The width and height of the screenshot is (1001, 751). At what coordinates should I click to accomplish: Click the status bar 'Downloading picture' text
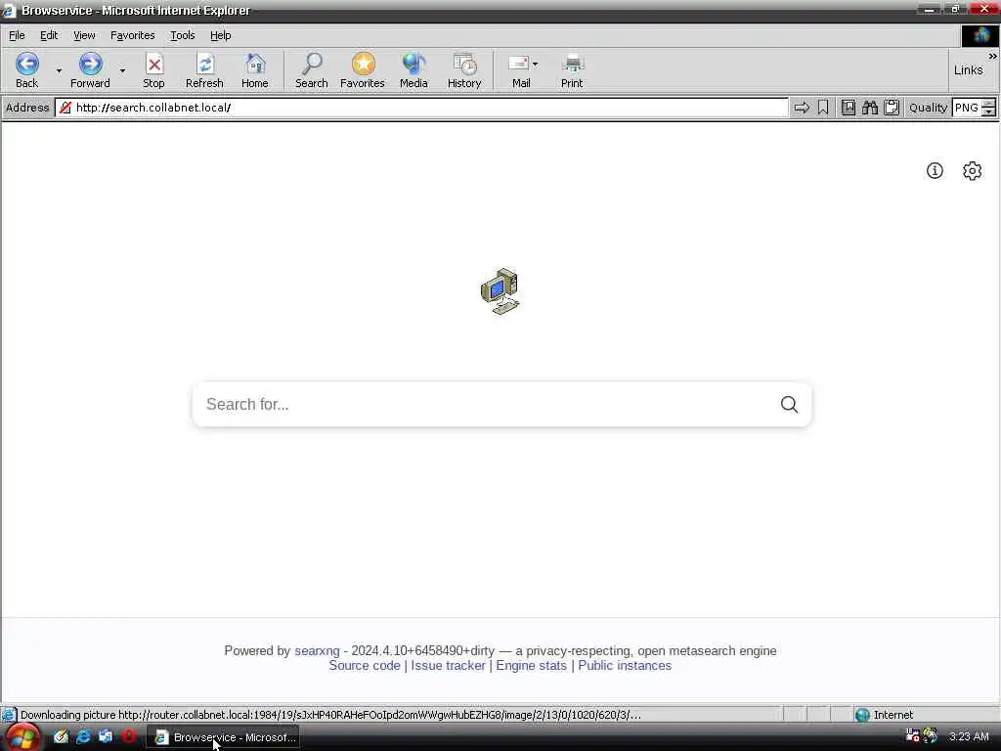pyautogui.click(x=330, y=715)
